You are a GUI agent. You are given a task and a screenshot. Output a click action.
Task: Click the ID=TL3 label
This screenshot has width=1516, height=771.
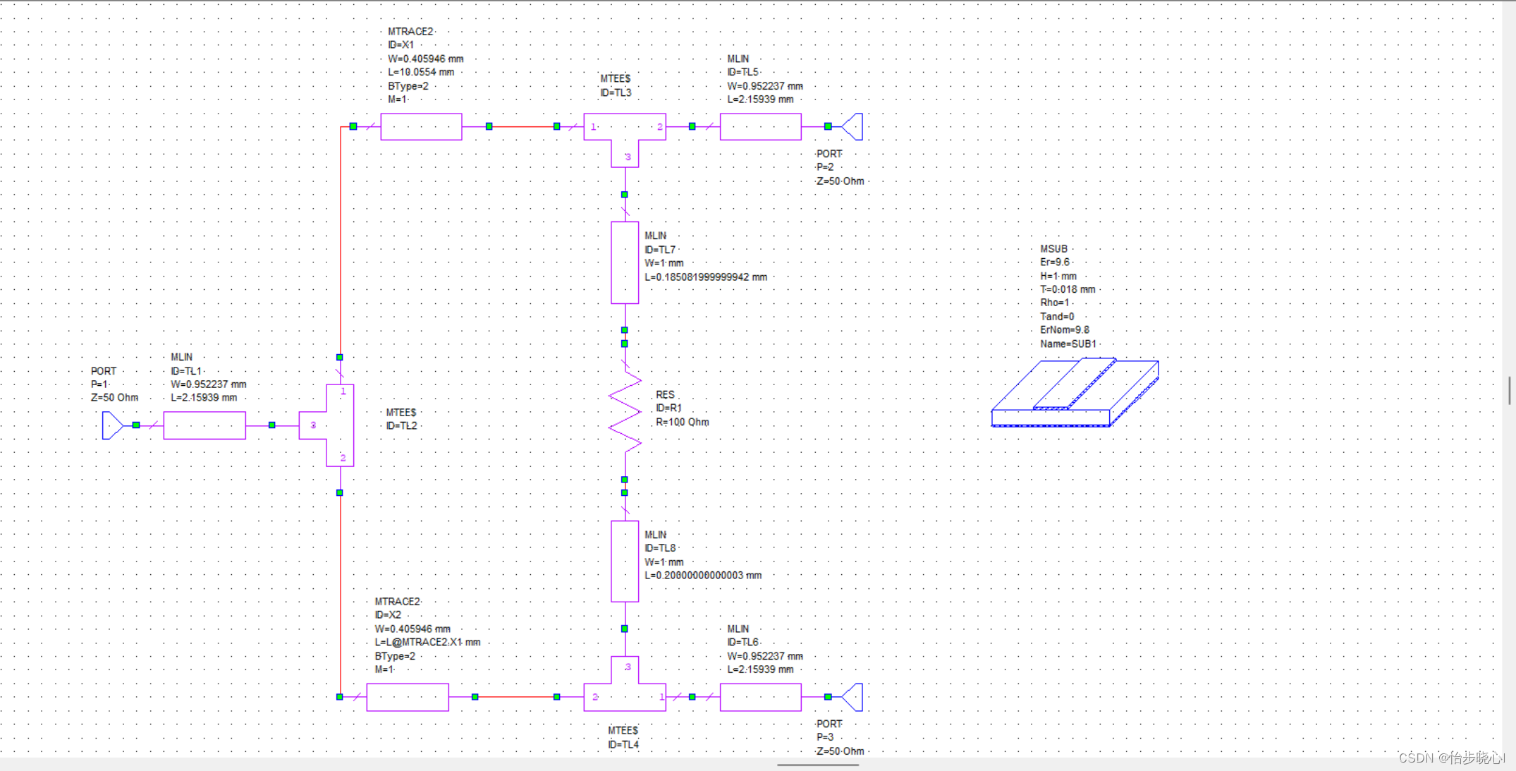coord(616,92)
